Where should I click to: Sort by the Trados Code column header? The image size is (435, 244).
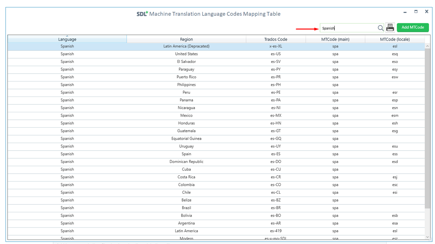click(276, 40)
